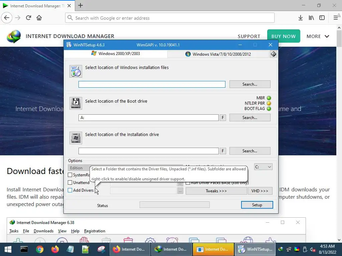This screenshot has height=256, width=342.
Task: Click Search for the Boot drive
Action: point(250,118)
